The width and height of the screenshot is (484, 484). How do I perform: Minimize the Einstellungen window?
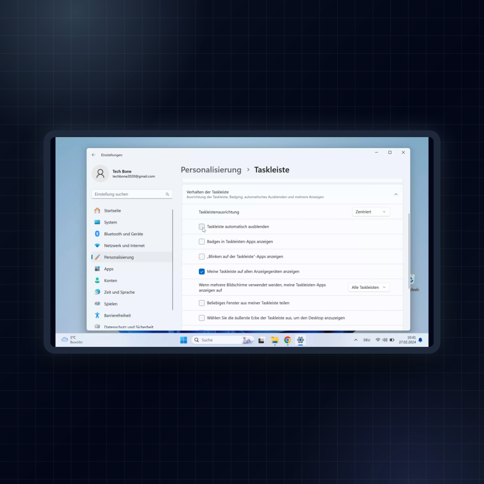[376, 152]
